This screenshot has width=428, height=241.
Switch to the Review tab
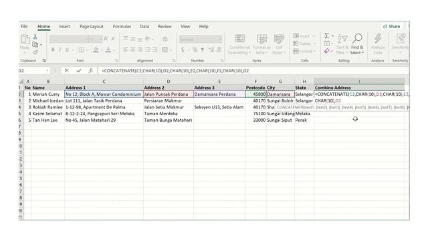tap(165, 27)
